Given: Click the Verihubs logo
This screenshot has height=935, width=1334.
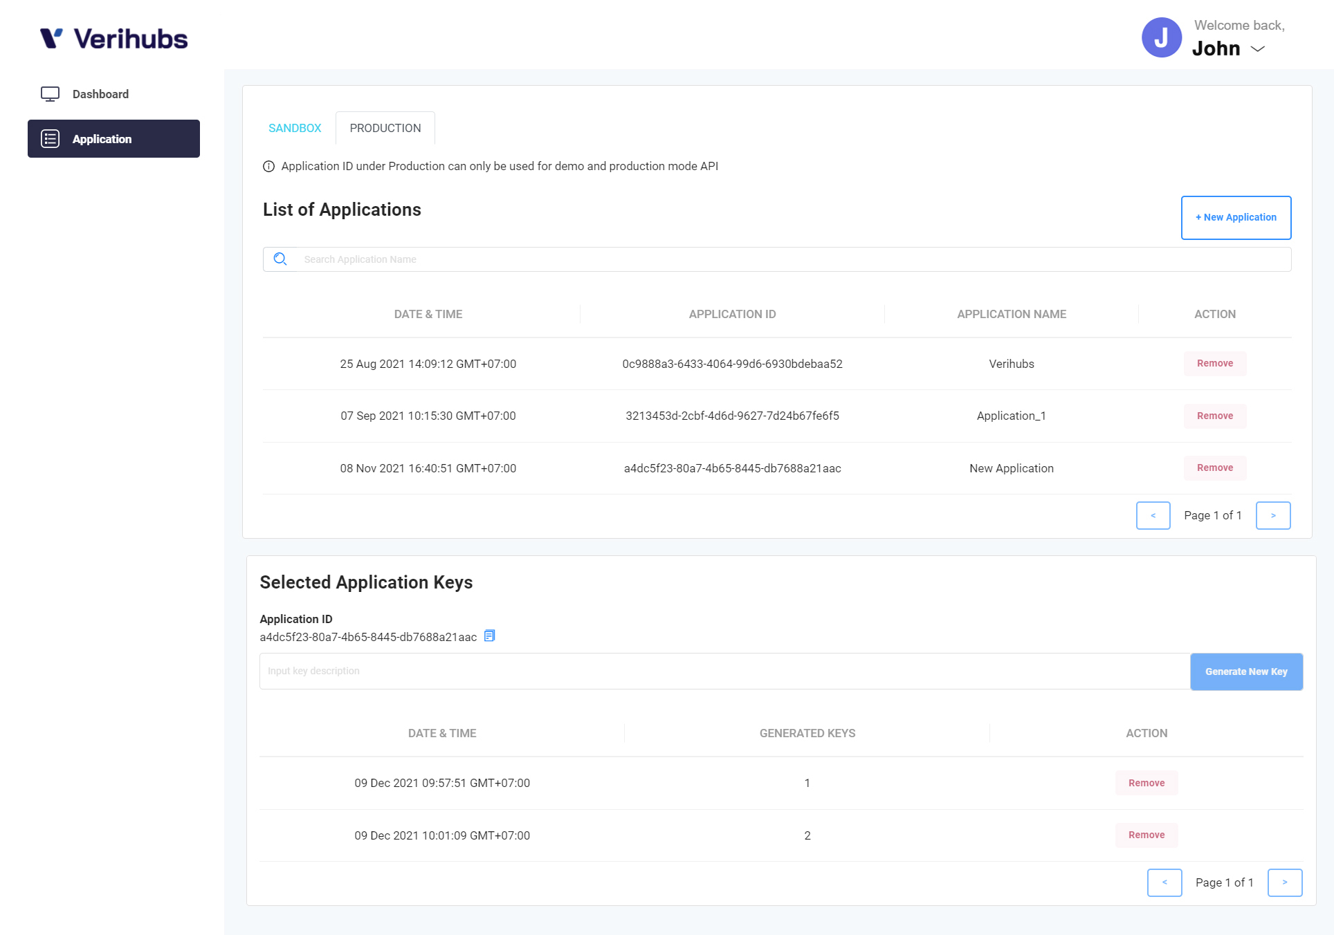Looking at the screenshot, I should click(x=114, y=39).
